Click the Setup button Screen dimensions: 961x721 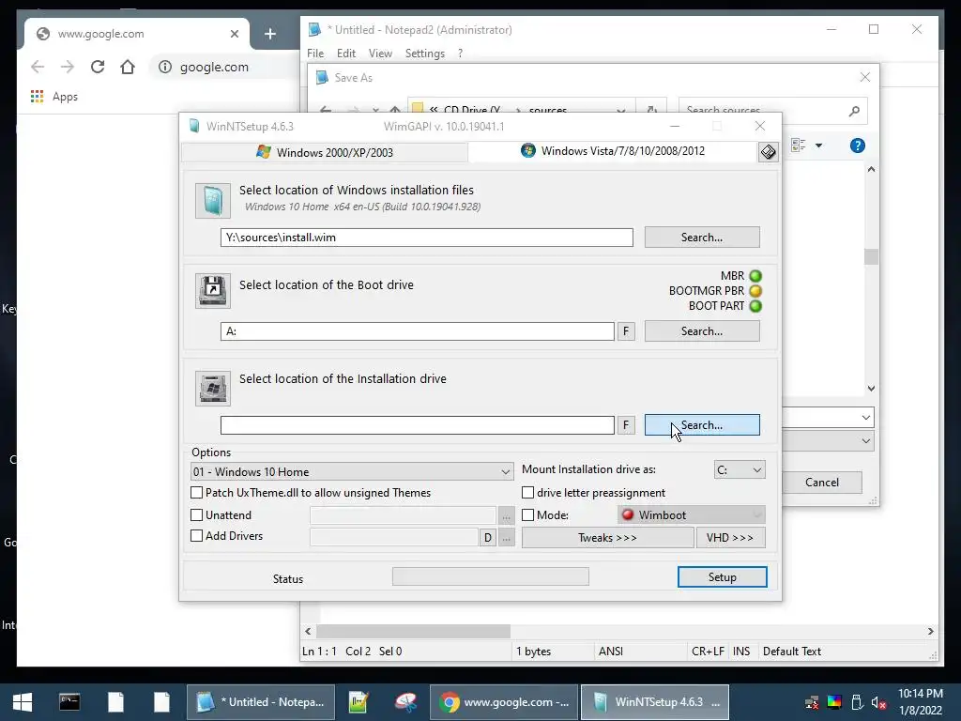(x=722, y=577)
